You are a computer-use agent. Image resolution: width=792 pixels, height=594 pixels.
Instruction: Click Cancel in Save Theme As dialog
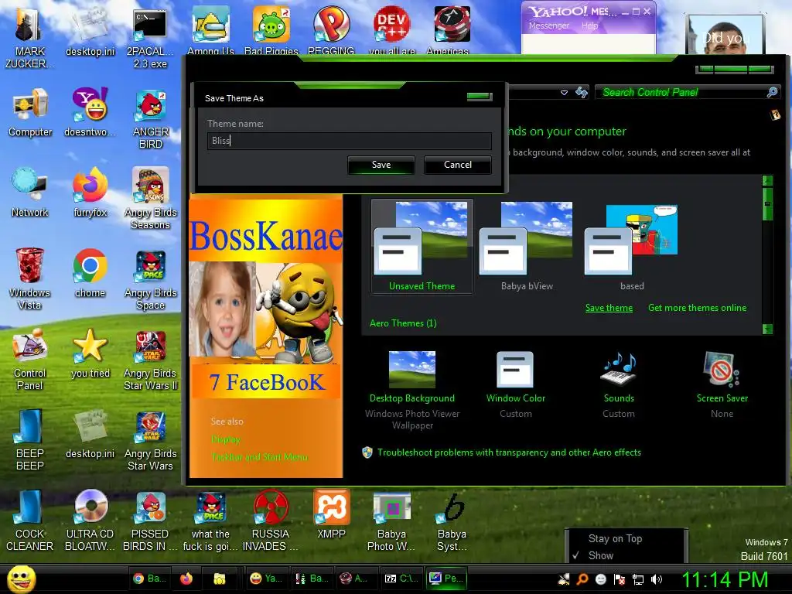click(x=458, y=166)
